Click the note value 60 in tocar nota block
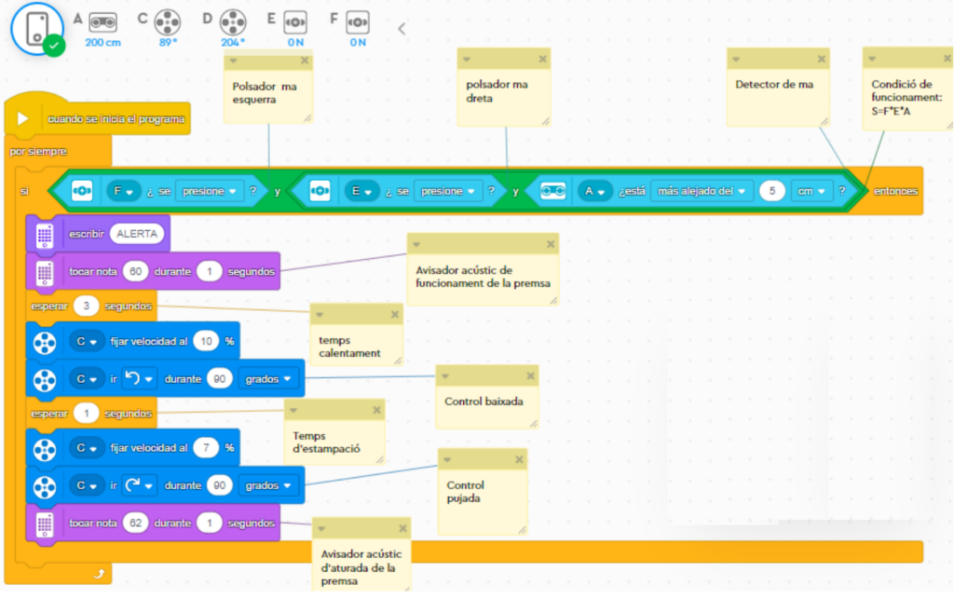This screenshot has height=599, width=954. (x=134, y=273)
